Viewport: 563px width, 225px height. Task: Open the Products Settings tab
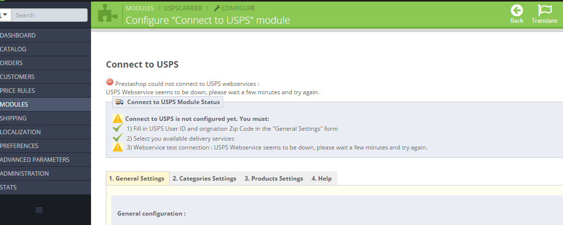(x=274, y=179)
